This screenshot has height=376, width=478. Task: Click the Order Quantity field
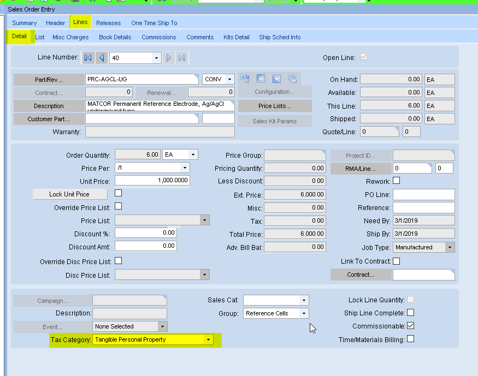[x=138, y=154]
